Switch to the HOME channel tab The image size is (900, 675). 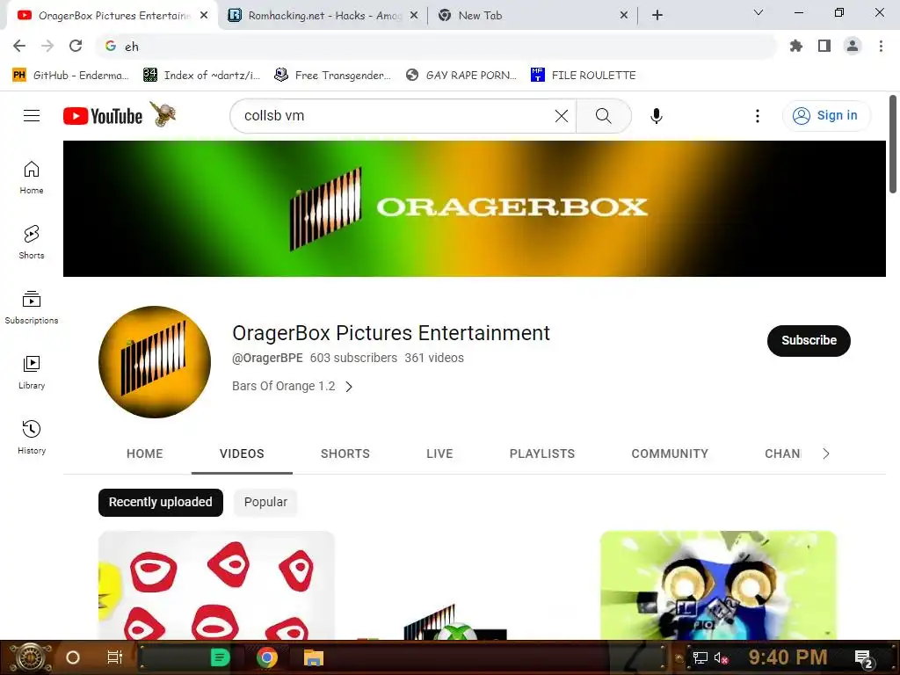click(x=145, y=454)
